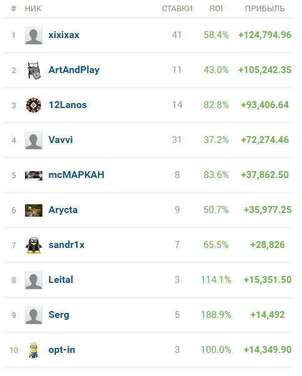Click the default avatar next to xixixax

coord(34,36)
